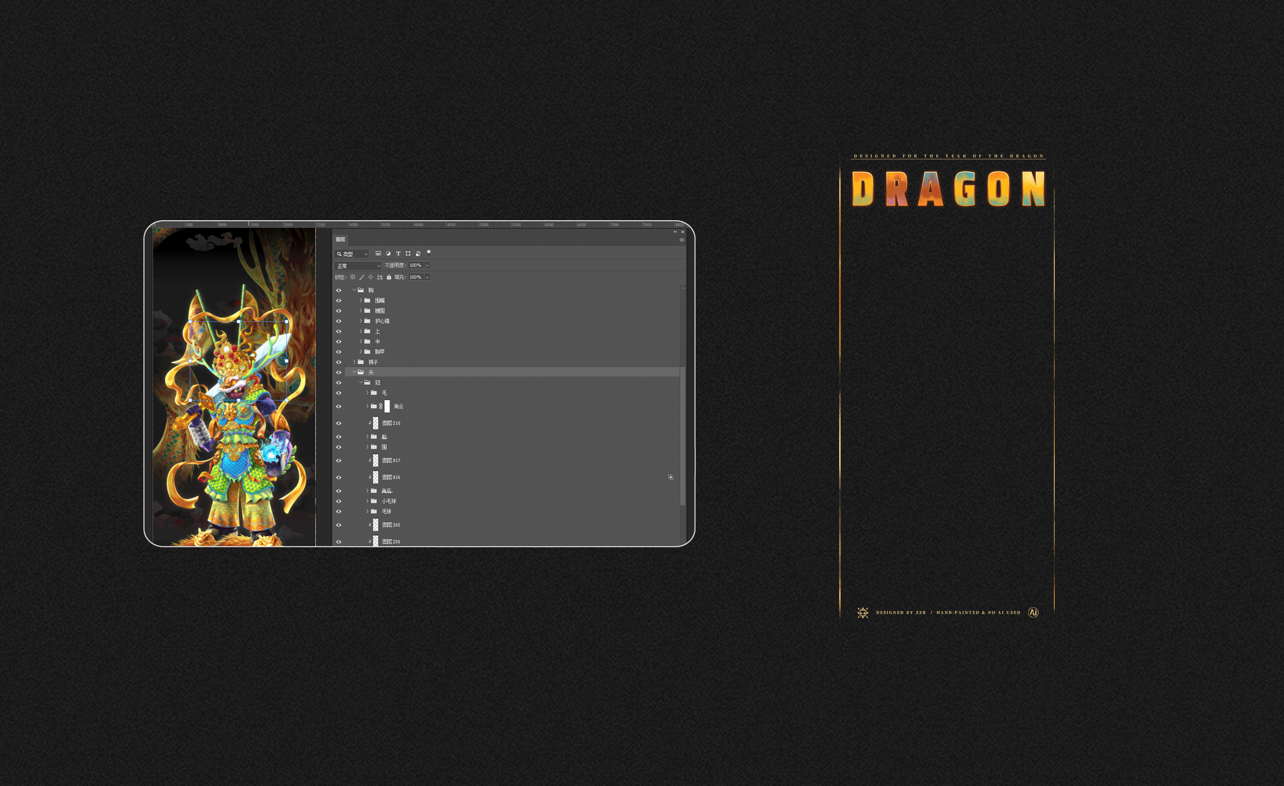The height and width of the screenshot is (786, 1284).
Task: Enable lock position for the layer
Action: point(371,277)
